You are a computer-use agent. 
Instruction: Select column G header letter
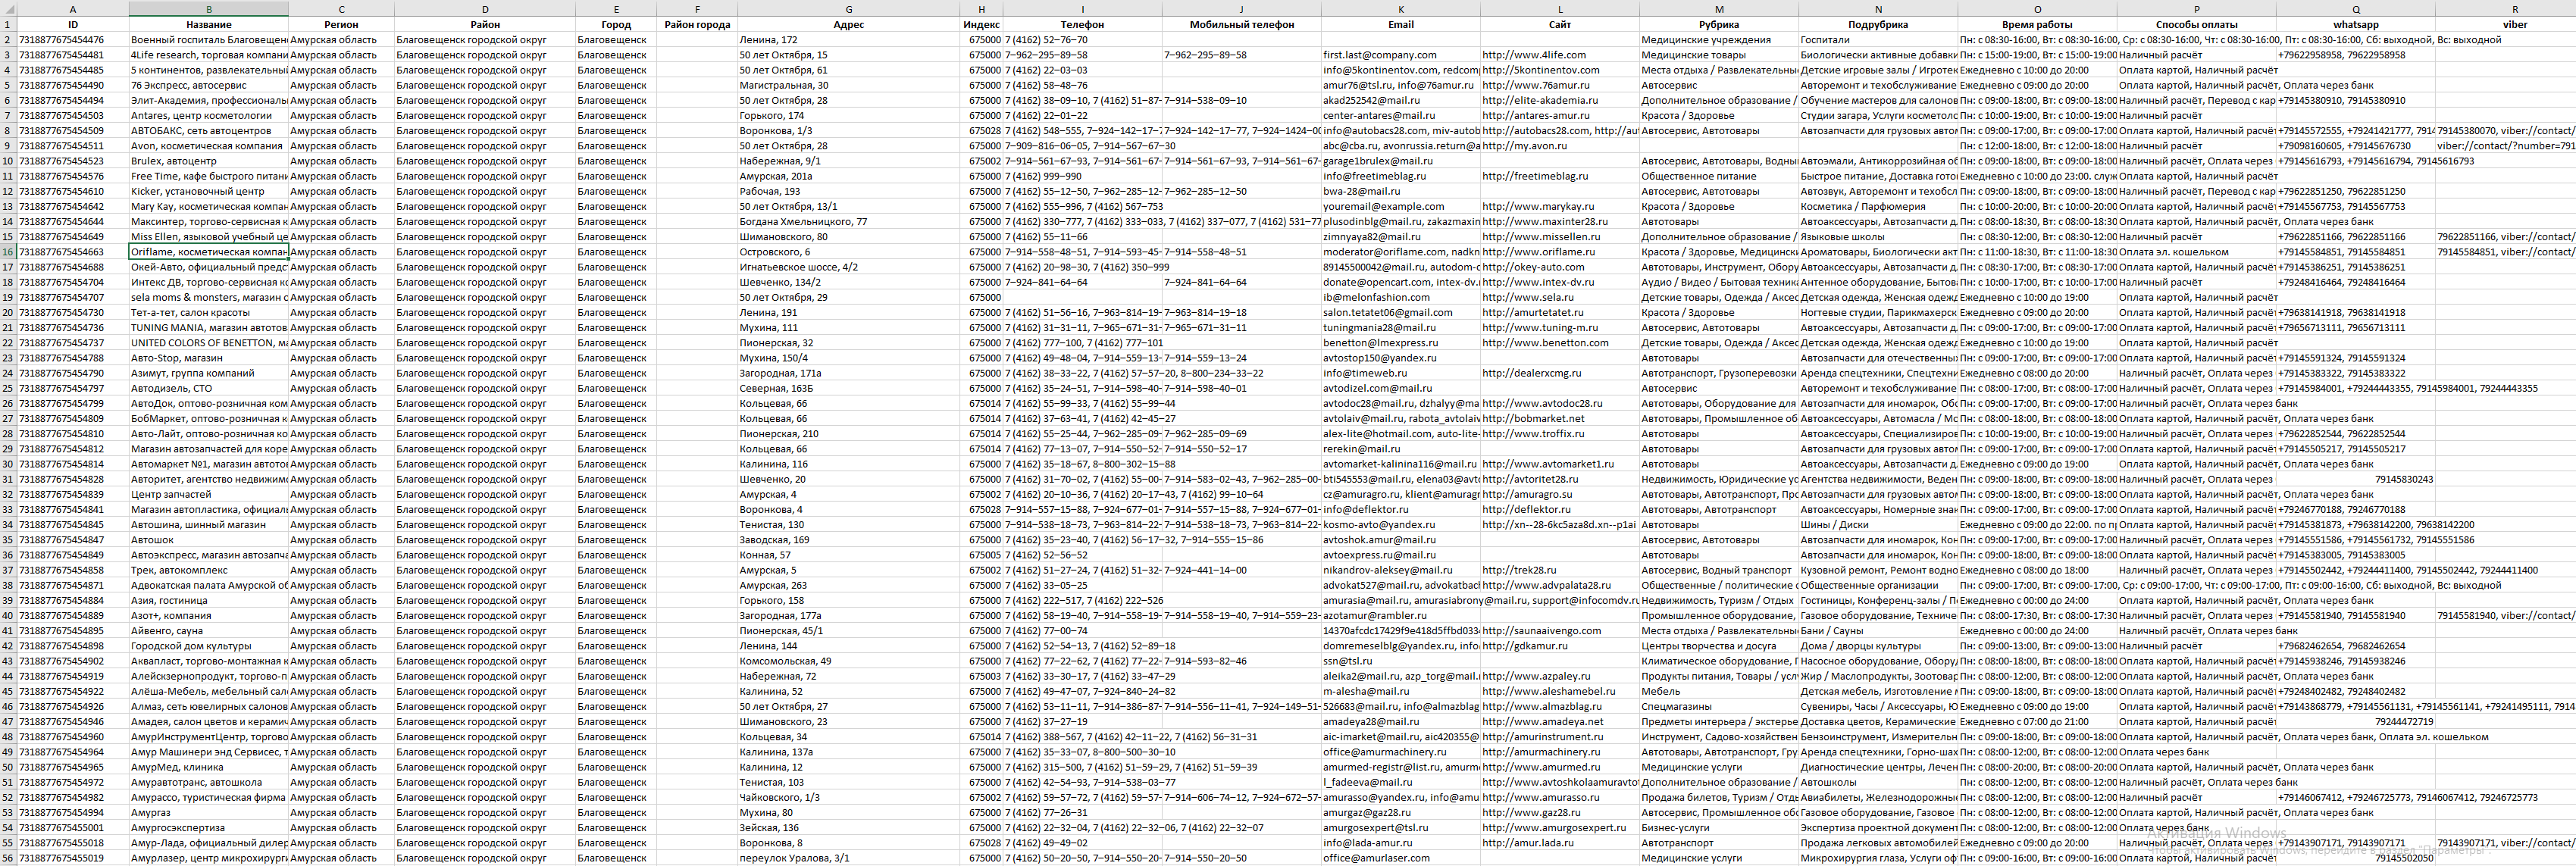[848, 9]
